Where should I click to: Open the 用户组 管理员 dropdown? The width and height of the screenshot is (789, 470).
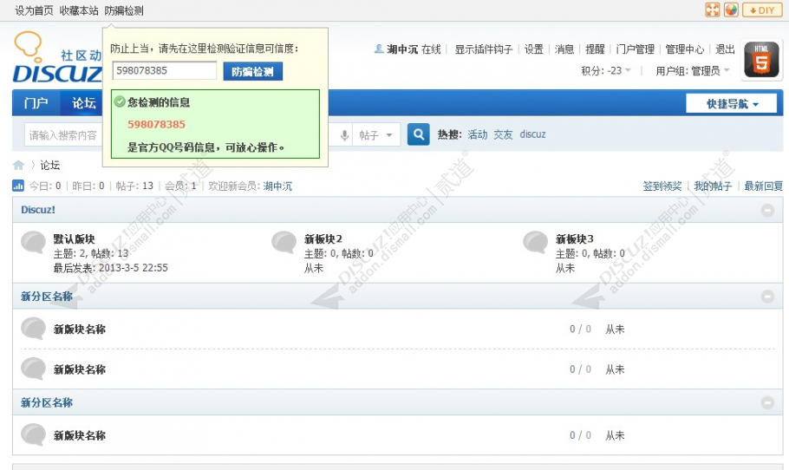(693, 71)
